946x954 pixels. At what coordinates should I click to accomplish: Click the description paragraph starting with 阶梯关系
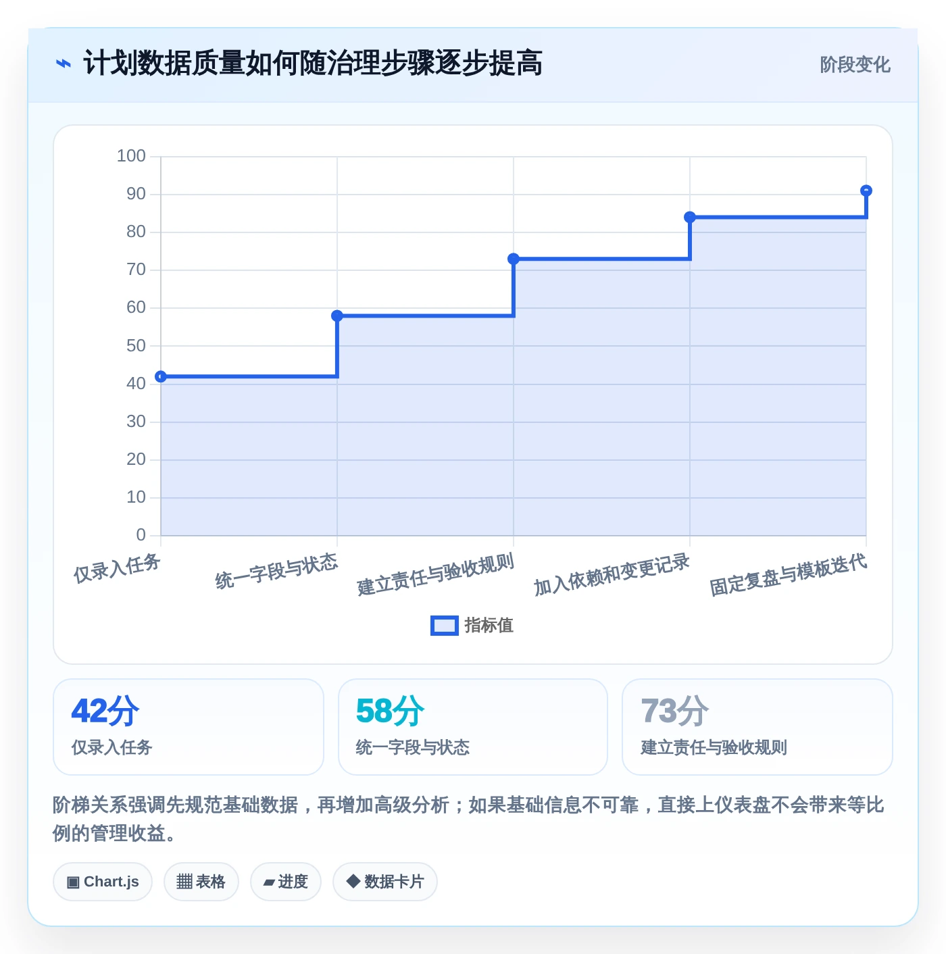pos(468,819)
